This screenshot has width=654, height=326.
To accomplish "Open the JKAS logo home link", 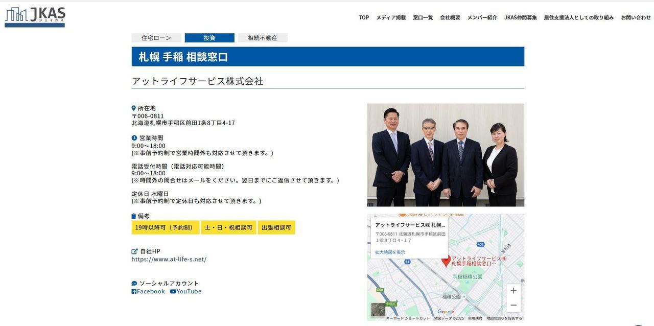I will pyautogui.click(x=35, y=17).
